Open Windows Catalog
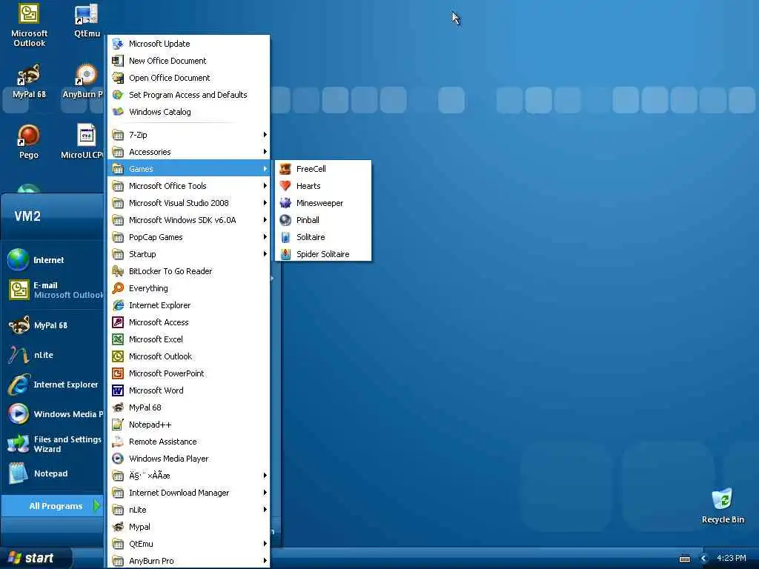Viewport: 759px width, 569px height. pyautogui.click(x=188, y=112)
